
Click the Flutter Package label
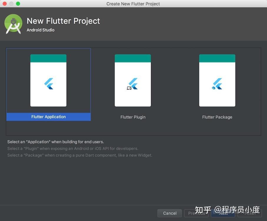click(217, 117)
